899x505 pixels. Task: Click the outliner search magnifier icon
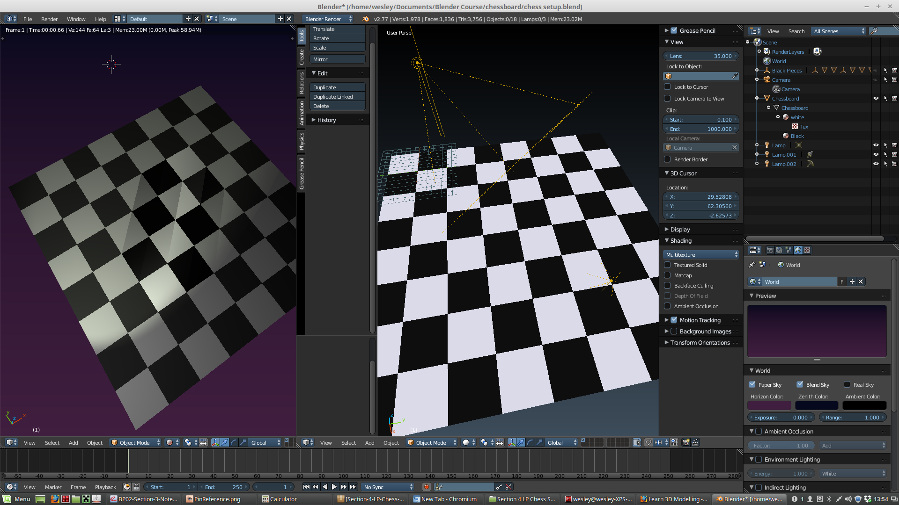click(874, 31)
